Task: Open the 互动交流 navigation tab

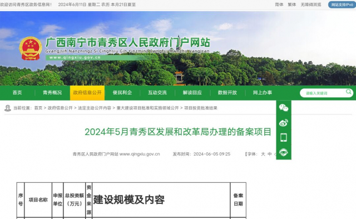Action: 157,93
